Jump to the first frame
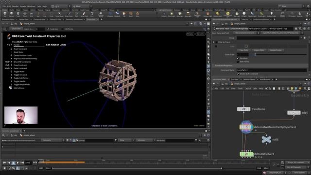The height and width of the screenshot is (175, 311). 4,163
